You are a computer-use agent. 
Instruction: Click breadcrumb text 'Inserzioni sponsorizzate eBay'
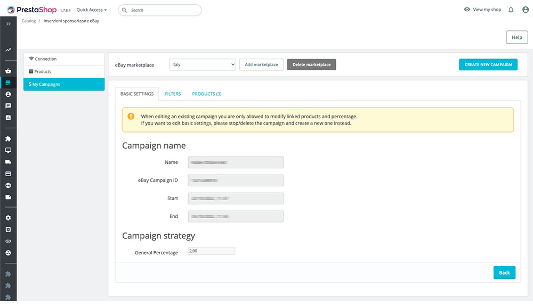tap(71, 21)
